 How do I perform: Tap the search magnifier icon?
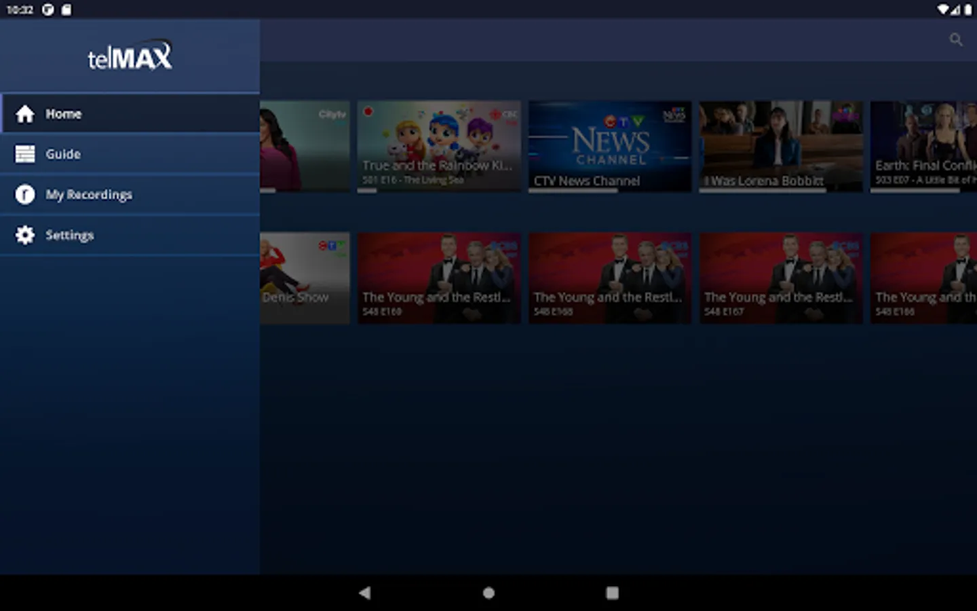coord(956,39)
